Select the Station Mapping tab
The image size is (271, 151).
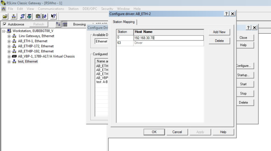(124, 22)
